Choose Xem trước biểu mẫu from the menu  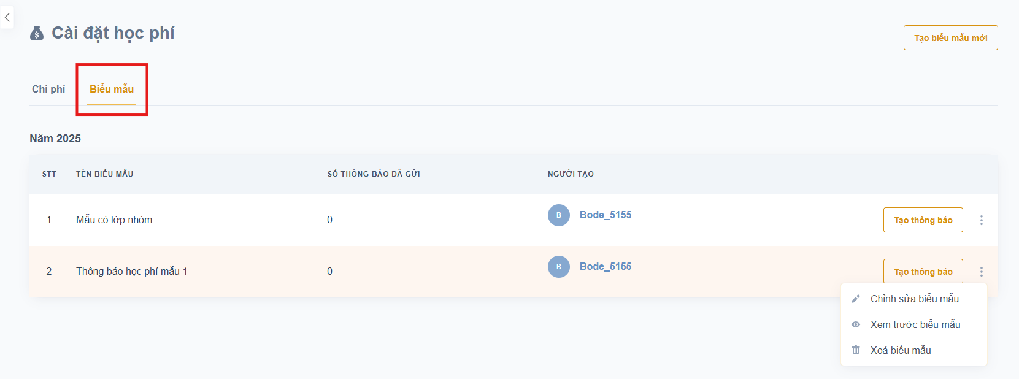point(915,324)
